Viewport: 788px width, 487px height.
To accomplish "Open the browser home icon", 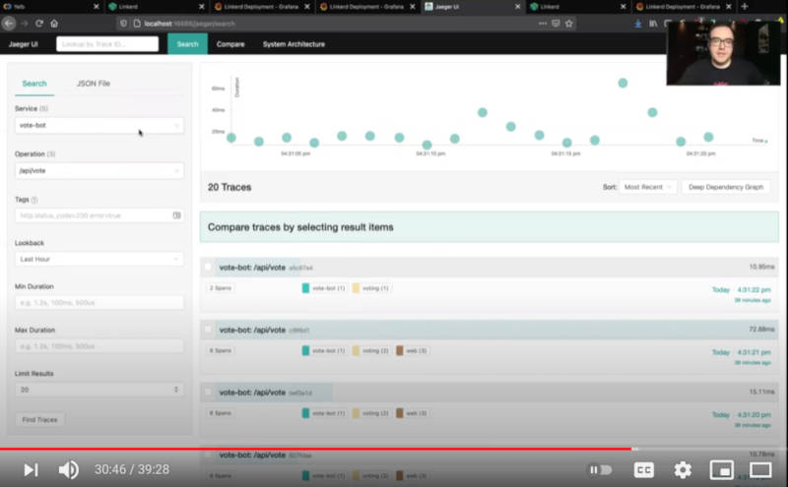I will click(54, 23).
